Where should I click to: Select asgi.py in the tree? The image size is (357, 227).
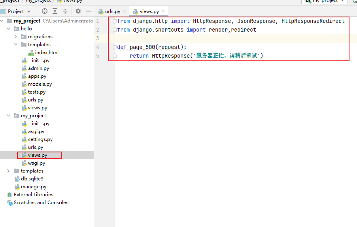pos(36,131)
